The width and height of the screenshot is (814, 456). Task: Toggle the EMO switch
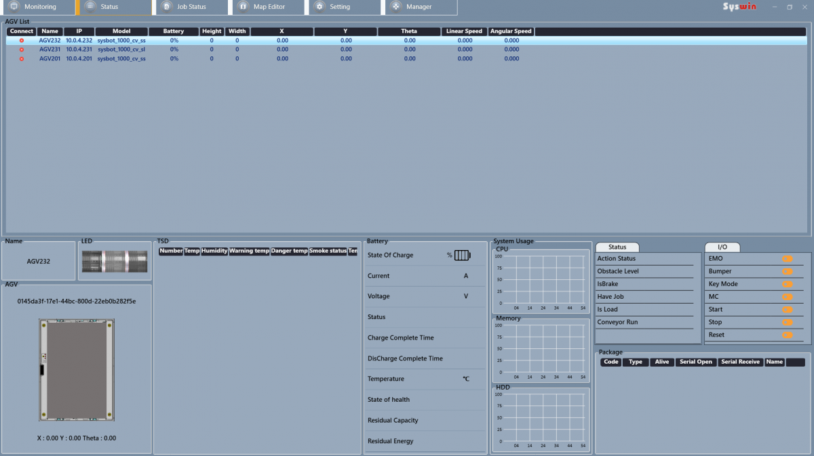tap(787, 259)
